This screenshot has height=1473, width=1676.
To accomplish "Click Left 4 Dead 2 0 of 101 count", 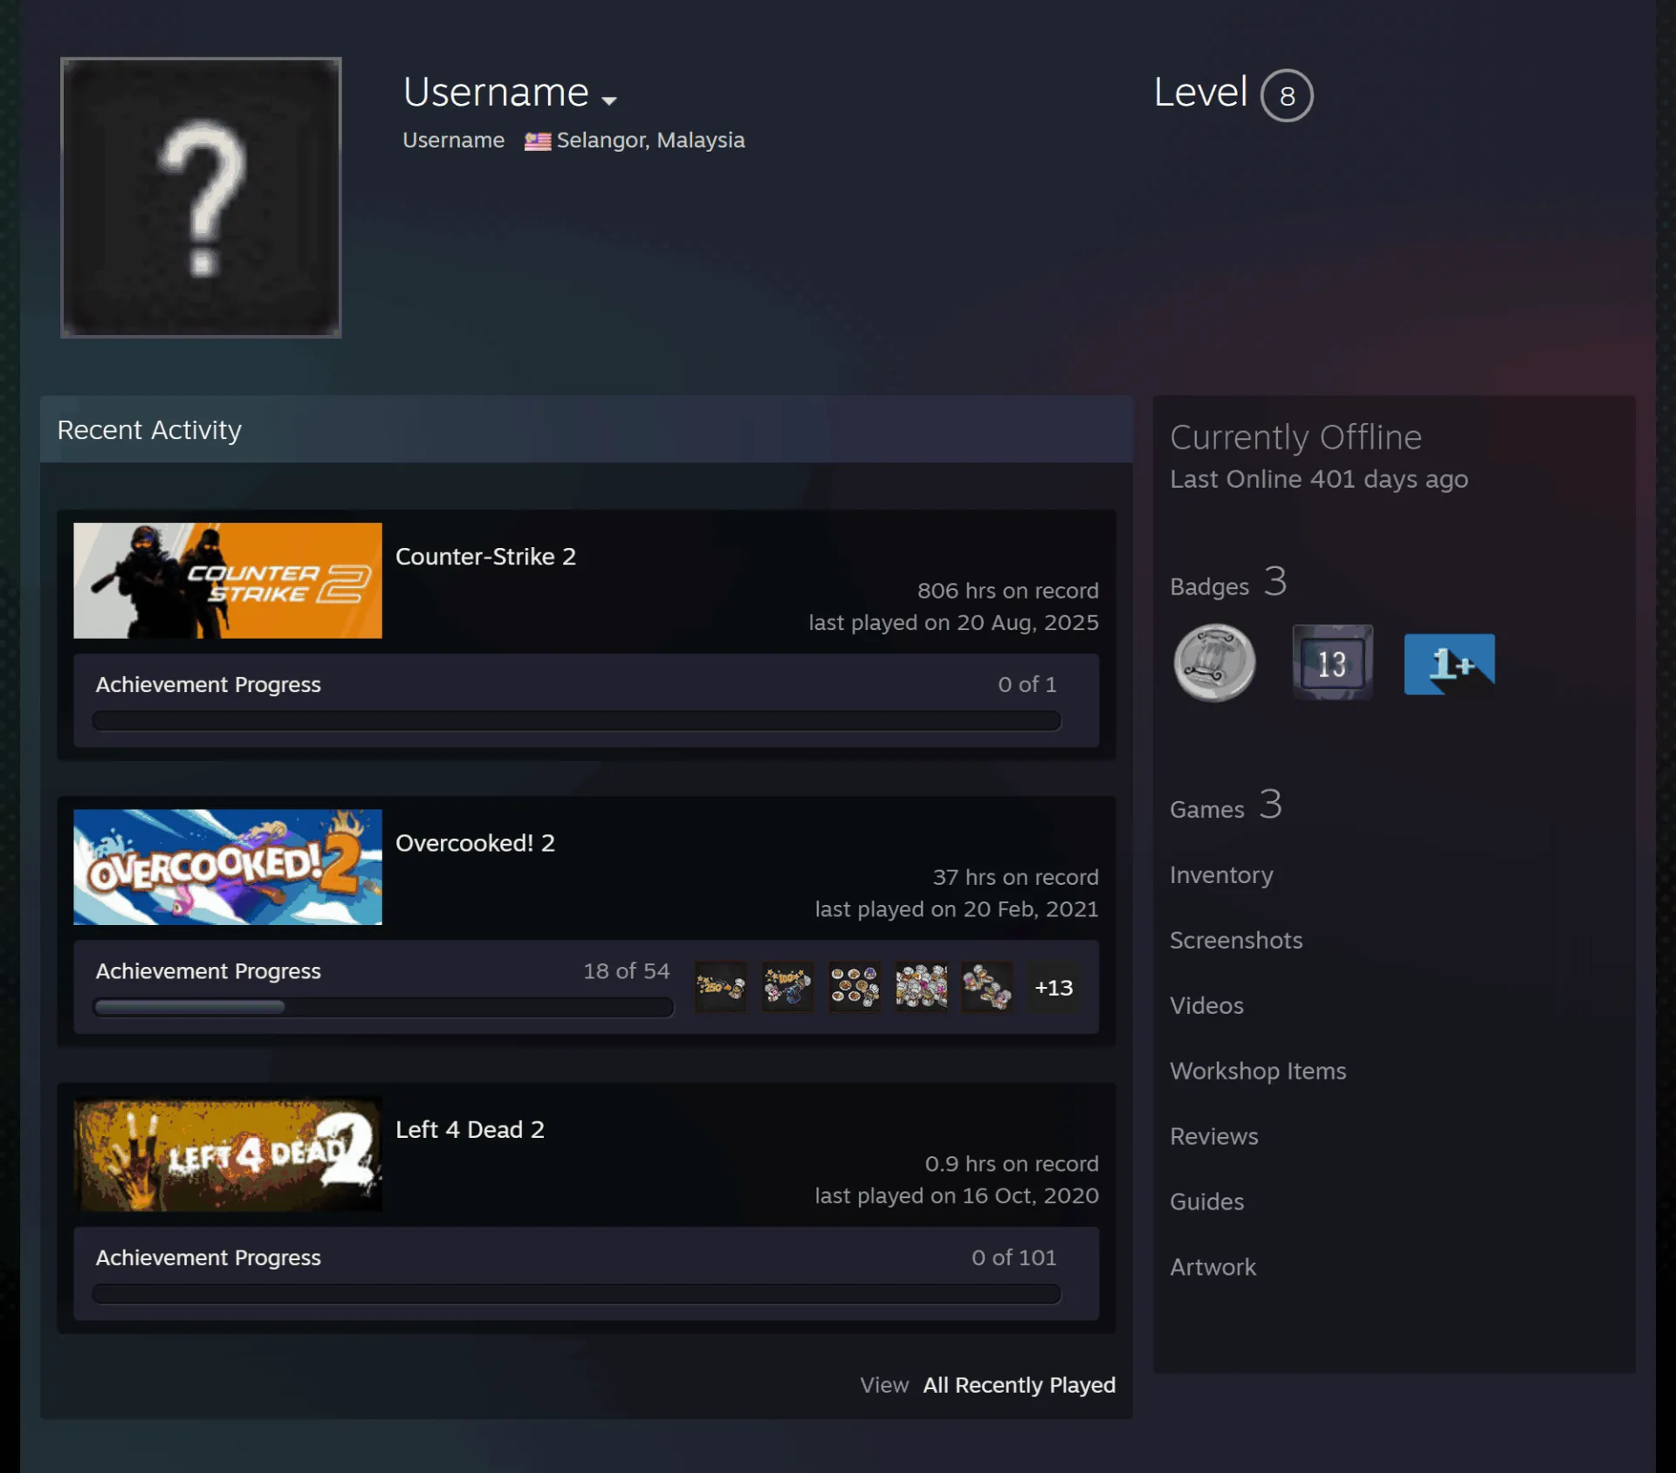I will click(1013, 1257).
